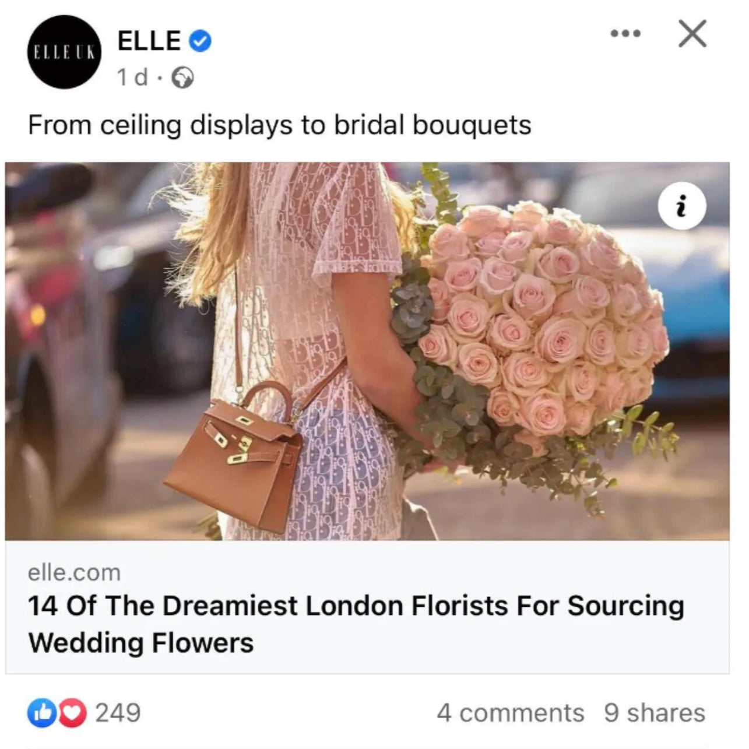Click the Wedding Flowers title line

[x=141, y=643]
